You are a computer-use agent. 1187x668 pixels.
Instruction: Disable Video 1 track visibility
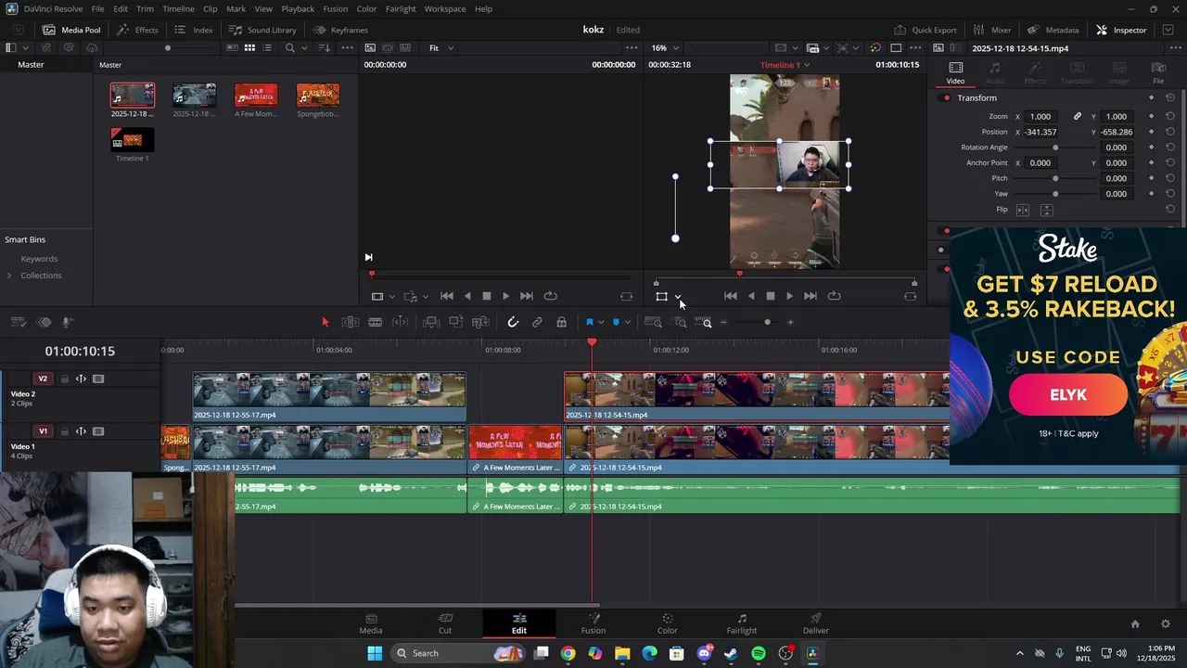click(98, 431)
